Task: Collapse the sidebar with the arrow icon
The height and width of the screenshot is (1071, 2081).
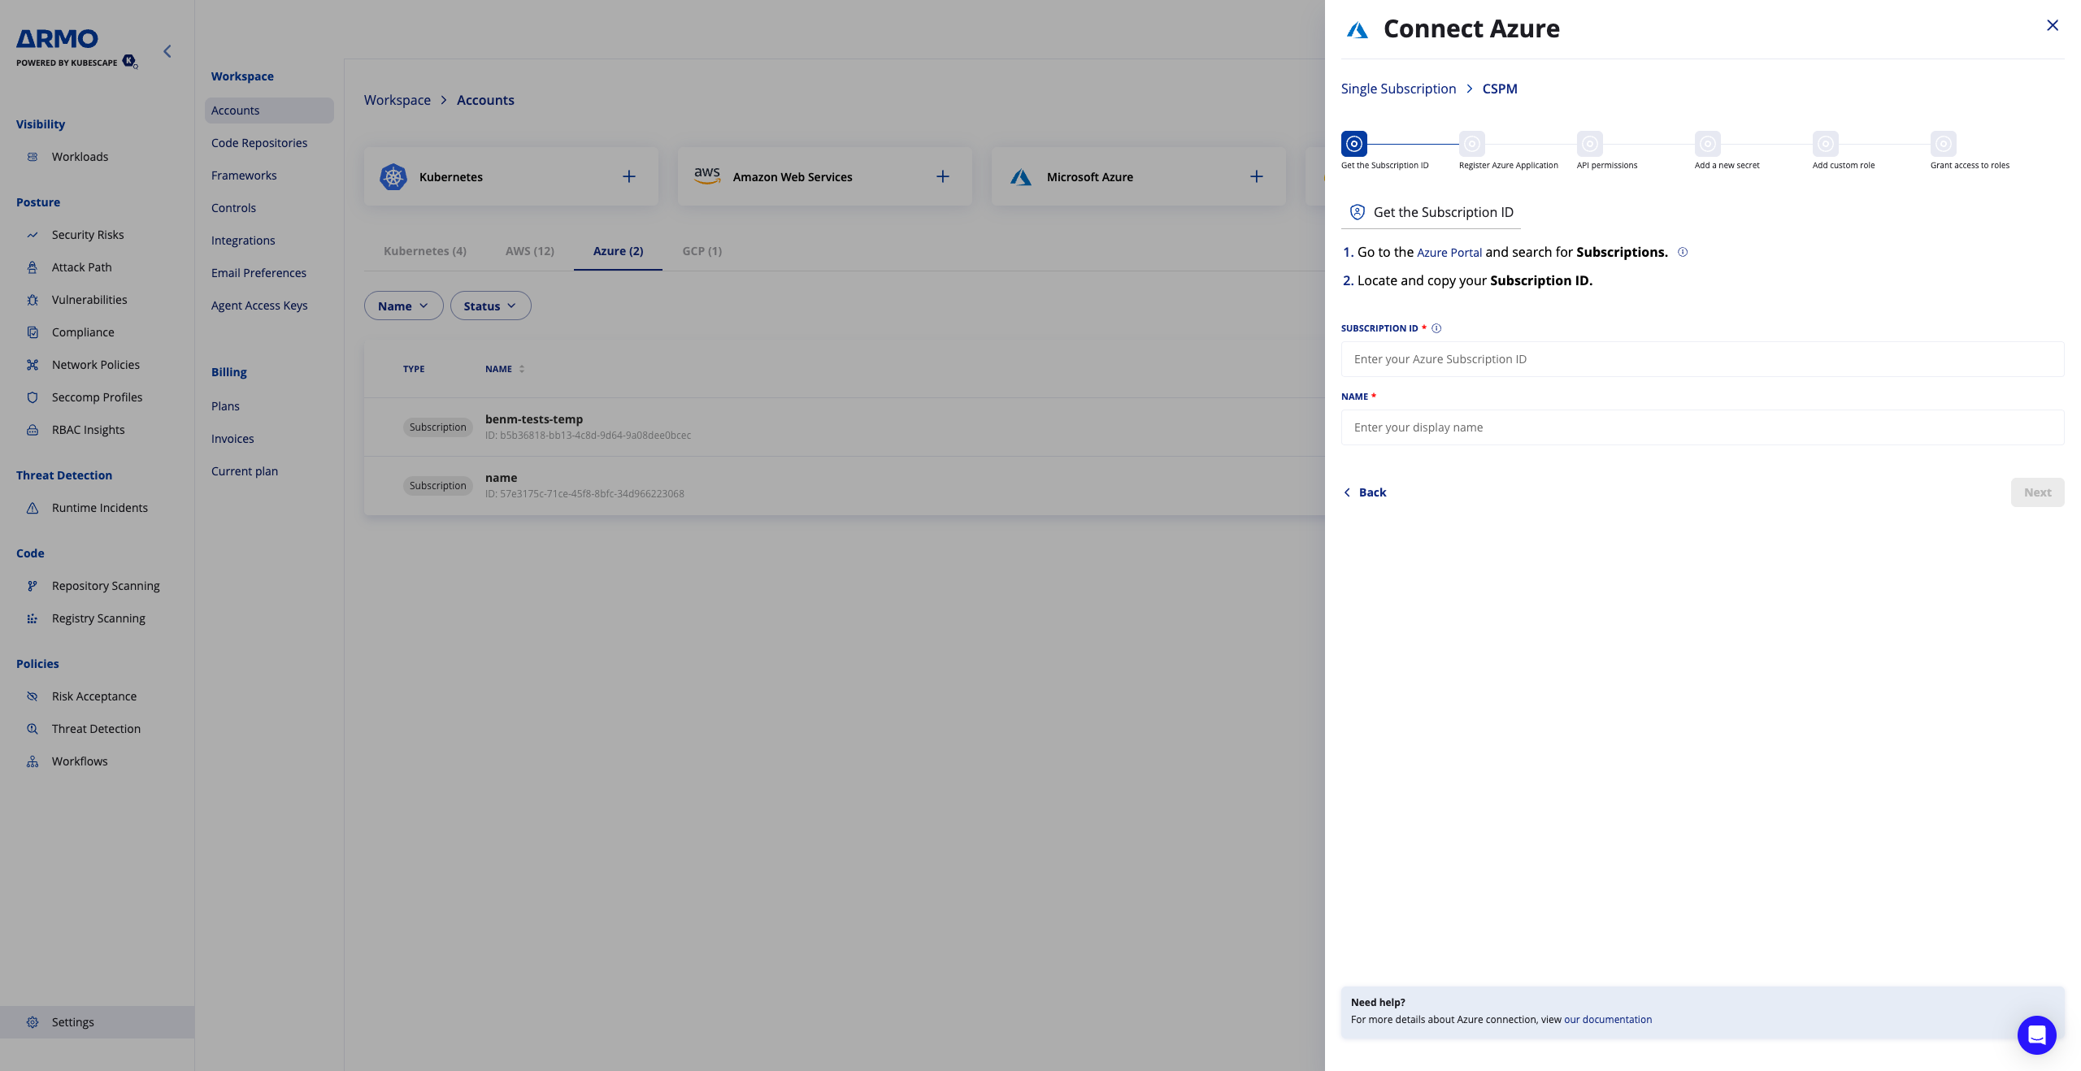Action: click(167, 51)
